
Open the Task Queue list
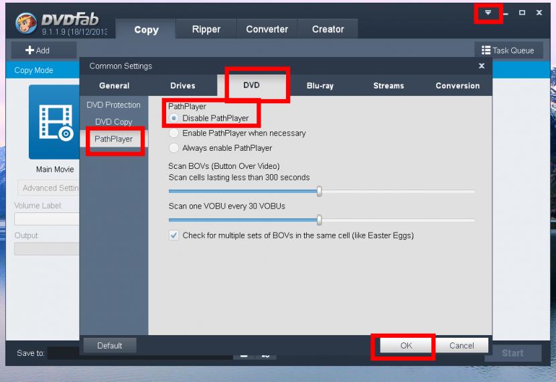(x=508, y=50)
